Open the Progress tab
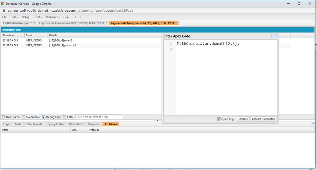The height and width of the screenshot is (170, 317). [94, 124]
